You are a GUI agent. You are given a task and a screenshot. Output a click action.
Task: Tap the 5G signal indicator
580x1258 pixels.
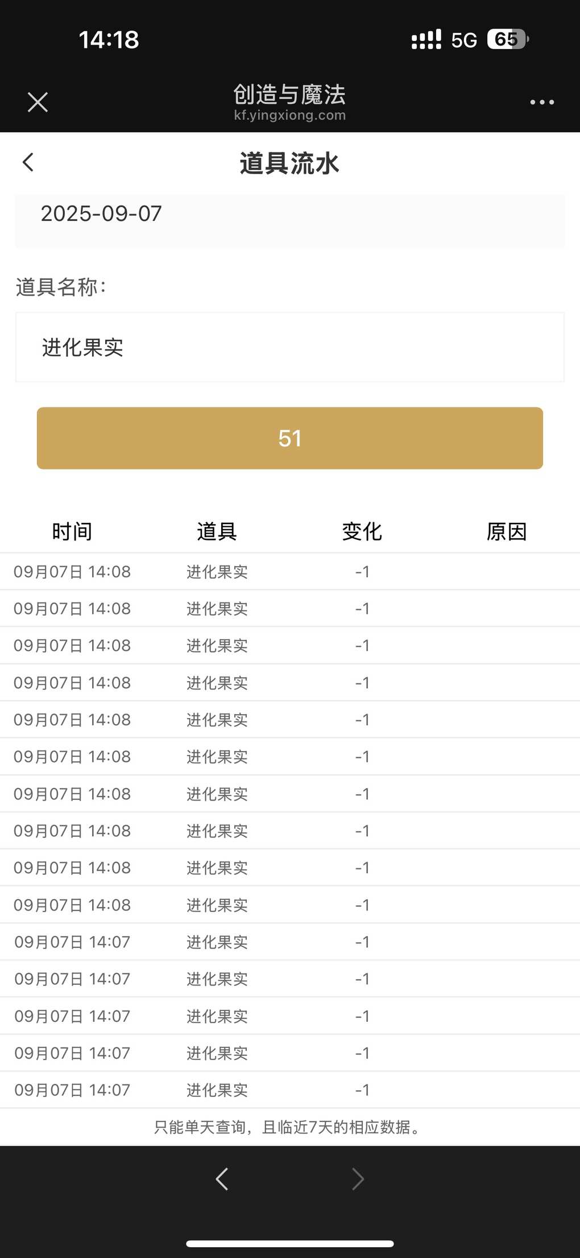(463, 40)
